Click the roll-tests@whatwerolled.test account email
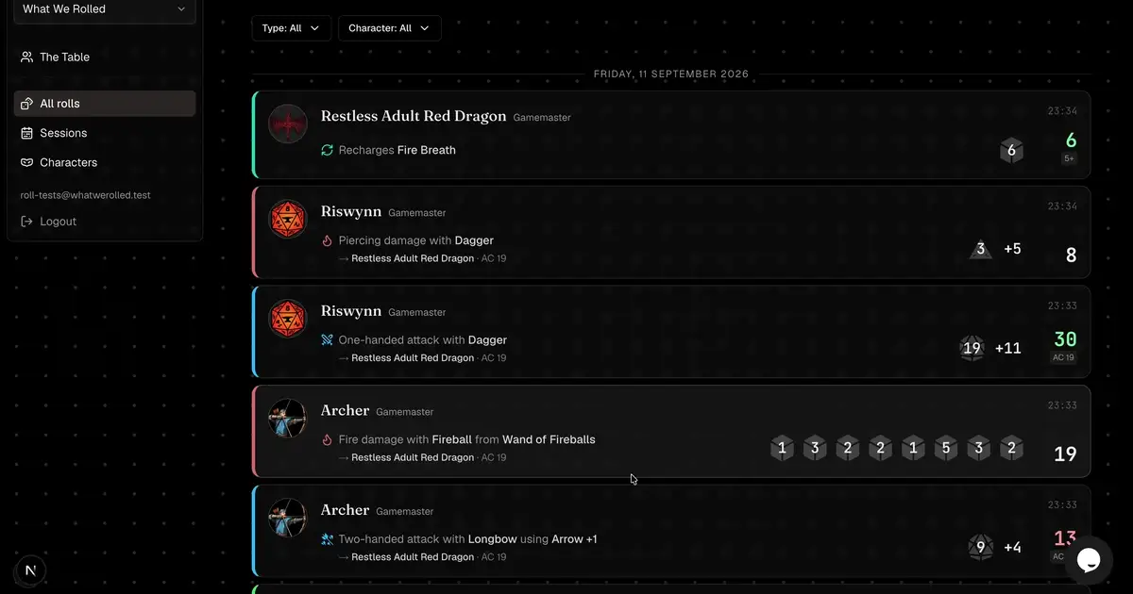 coord(86,195)
